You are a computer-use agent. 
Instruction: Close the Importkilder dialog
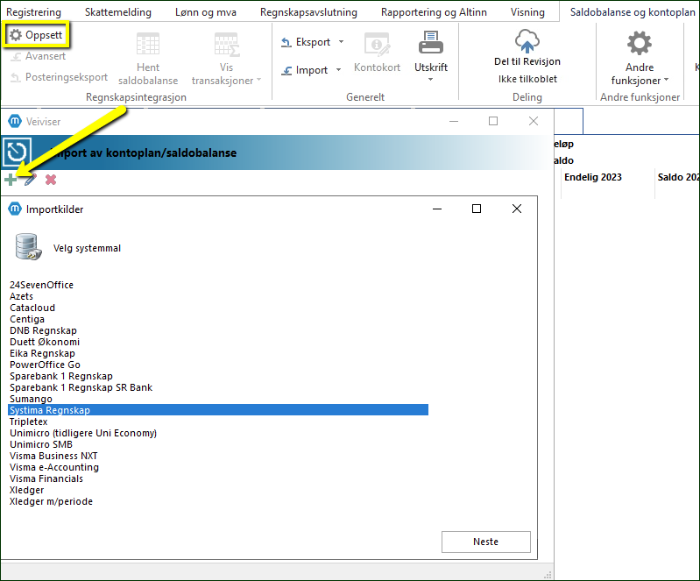pyautogui.click(x=517, y=209)
